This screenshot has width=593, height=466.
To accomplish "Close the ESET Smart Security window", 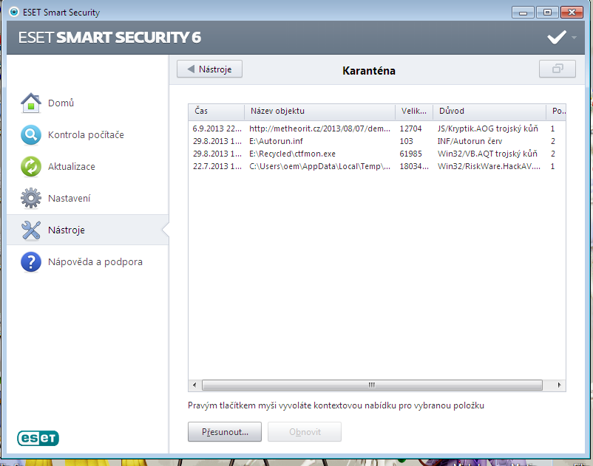I will [572, 13].
